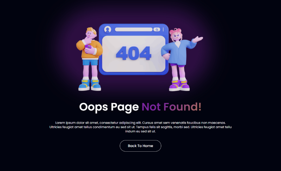This screenshot has width=281, height=171.
Task: Click the user avatar icon in browser illustration
Action: click(108, 29)
